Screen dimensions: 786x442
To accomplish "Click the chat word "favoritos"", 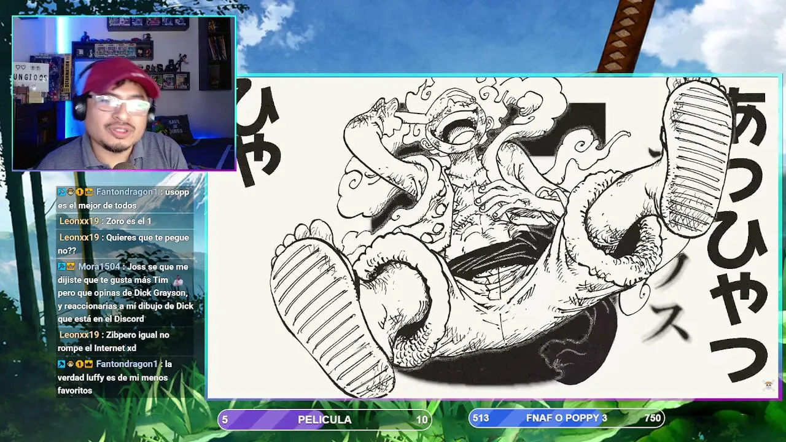I will coord(75,390).
